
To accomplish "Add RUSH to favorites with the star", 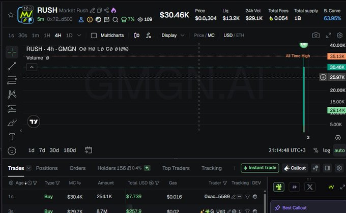I will click(x=11, y=15).
